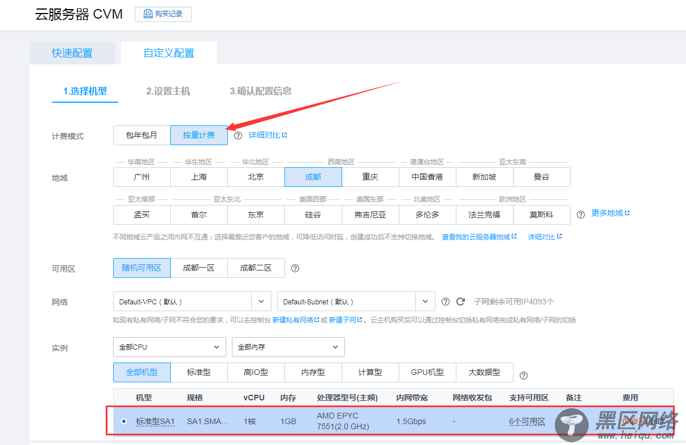Choose 成都二区 availability zone
Viewport: 686px width, 445px height.
point(256,268)
